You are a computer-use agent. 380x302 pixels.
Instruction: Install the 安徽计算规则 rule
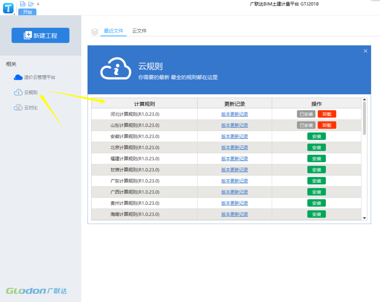click(x=317, y=136)
